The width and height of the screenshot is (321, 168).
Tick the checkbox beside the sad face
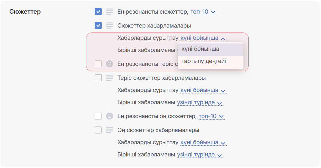point(98,64)
